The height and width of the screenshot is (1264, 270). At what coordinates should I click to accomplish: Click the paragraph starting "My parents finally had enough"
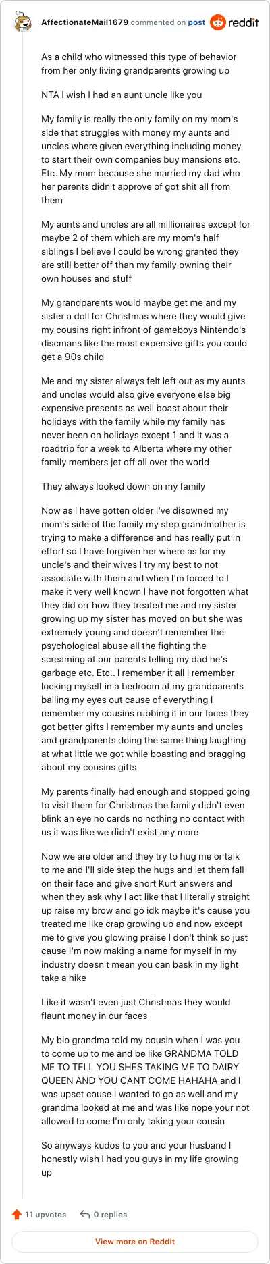tap(146, 812)
